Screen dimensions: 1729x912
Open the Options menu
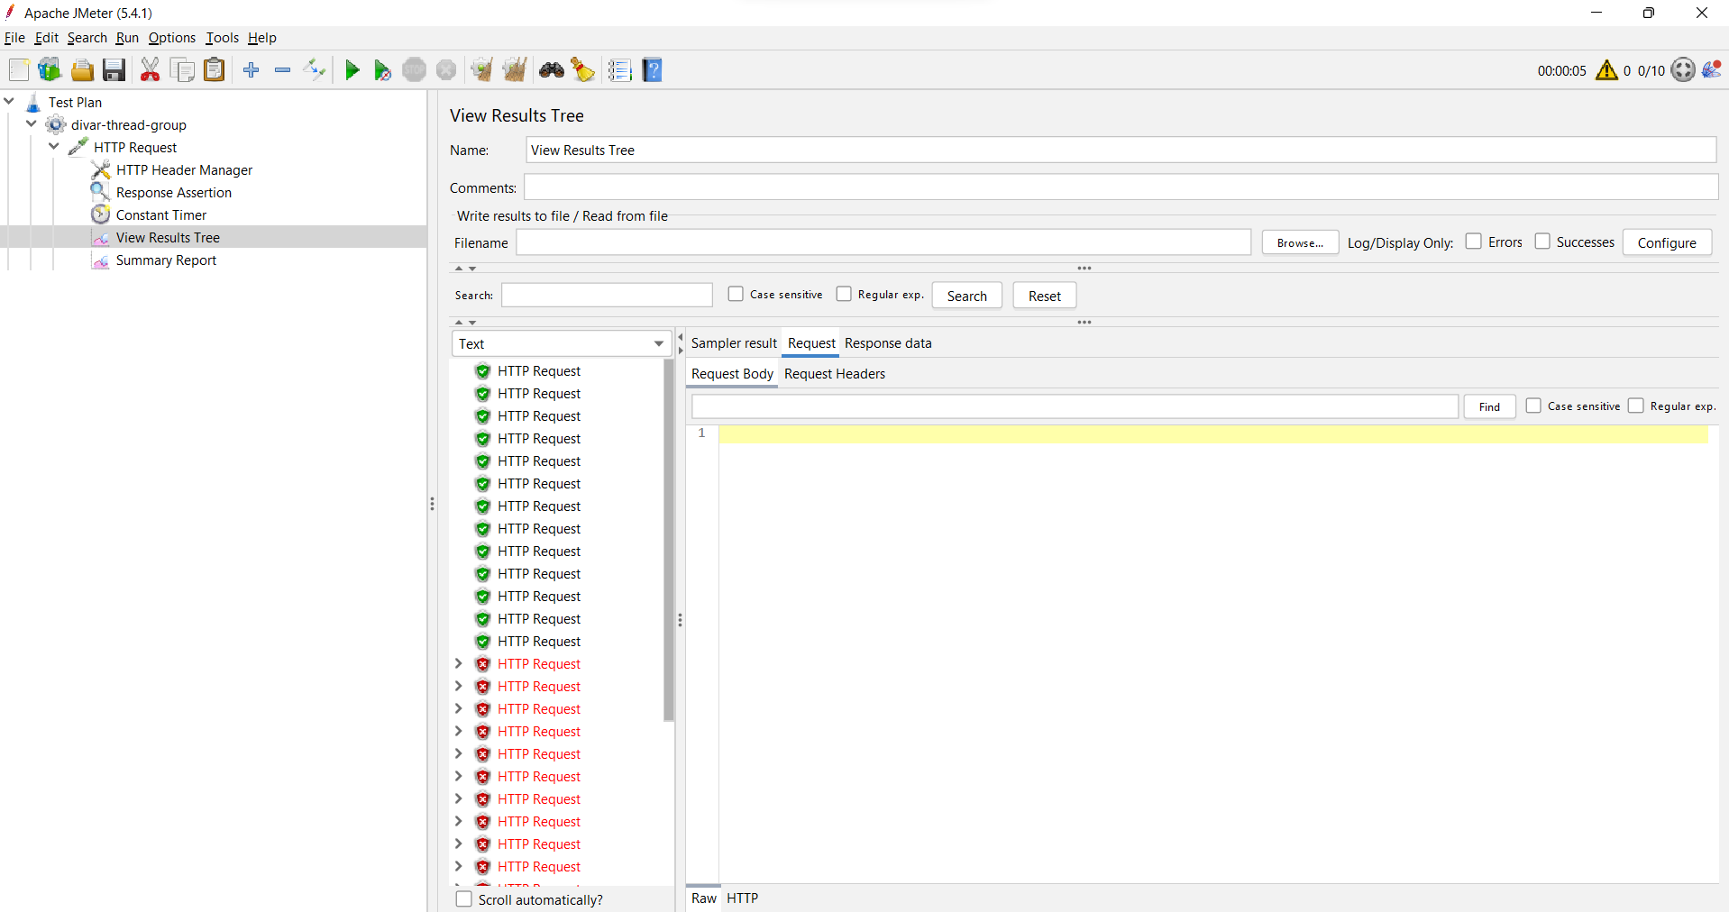(172, 38)
